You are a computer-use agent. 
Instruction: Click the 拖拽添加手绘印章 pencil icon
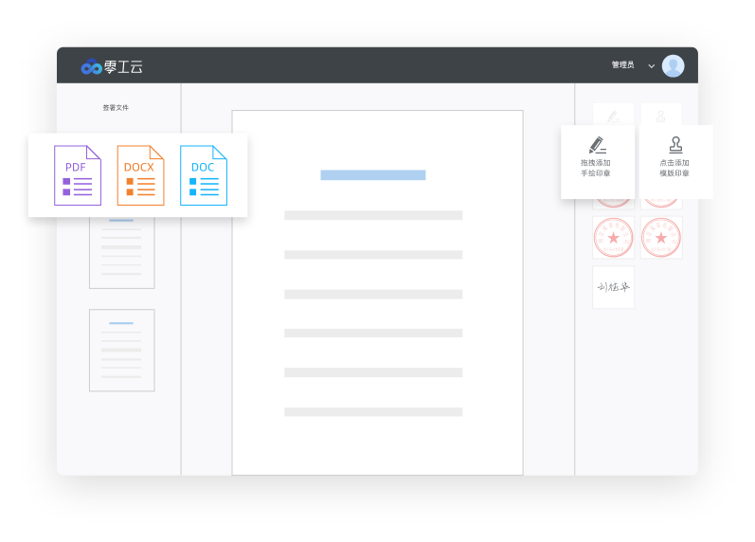(597, 145)
